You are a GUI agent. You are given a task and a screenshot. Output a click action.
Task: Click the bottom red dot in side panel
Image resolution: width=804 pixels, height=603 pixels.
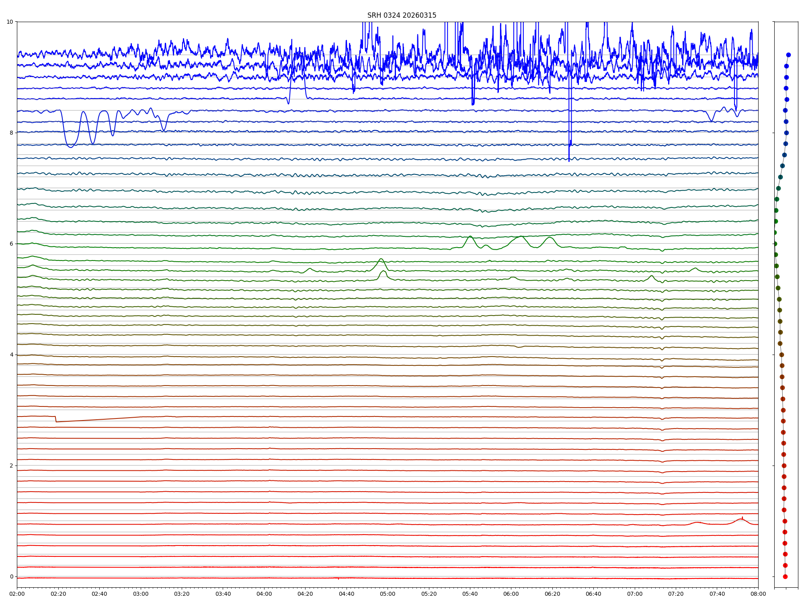click(x=785, y=576)
